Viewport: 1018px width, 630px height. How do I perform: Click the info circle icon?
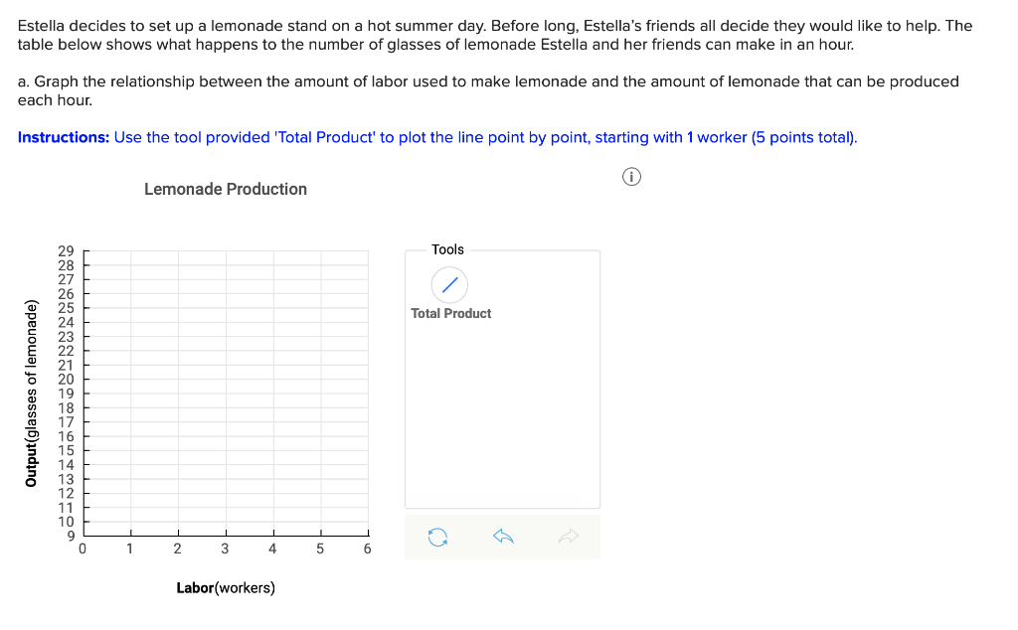tap(631, 177)
